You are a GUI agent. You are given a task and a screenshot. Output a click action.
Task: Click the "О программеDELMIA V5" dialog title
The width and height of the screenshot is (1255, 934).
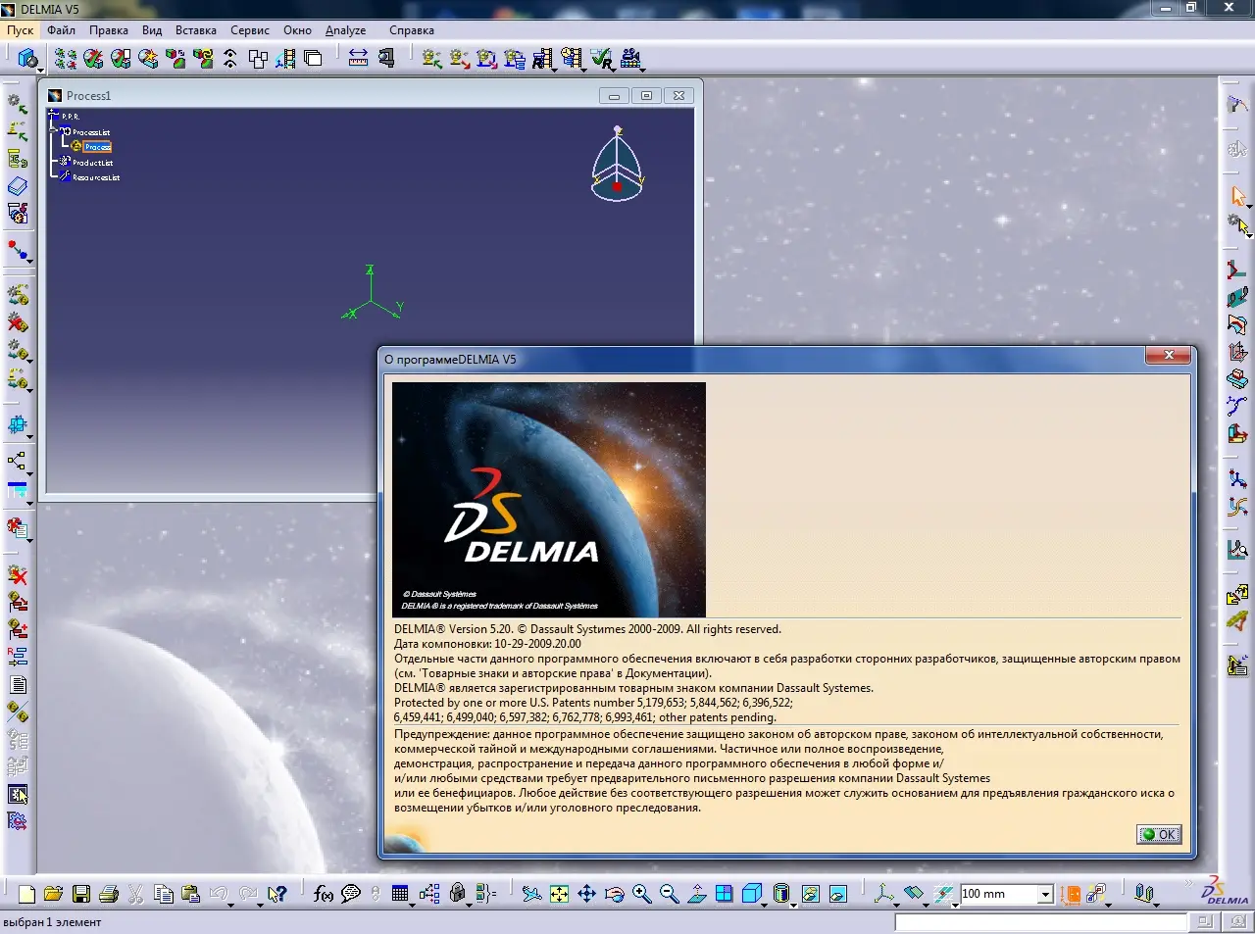click(450, 360)
